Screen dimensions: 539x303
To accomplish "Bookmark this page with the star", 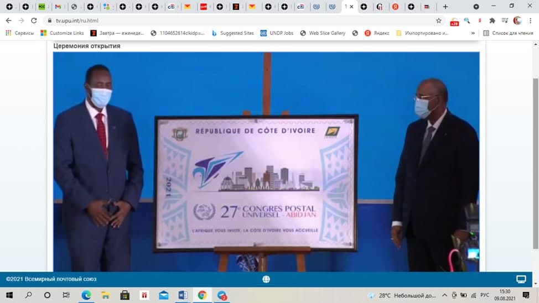I will [x=439, y=20].
